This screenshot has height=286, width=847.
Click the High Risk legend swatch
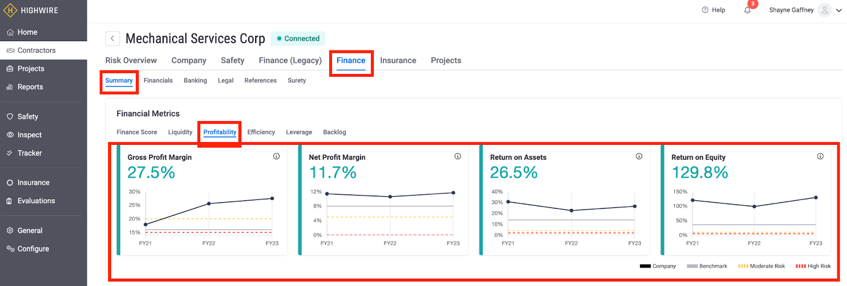pyautogui.click(x=800, y=266)
